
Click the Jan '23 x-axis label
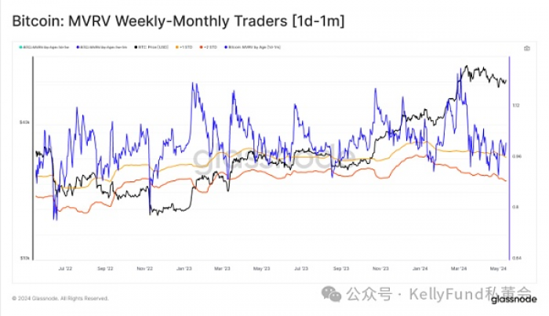184,268
